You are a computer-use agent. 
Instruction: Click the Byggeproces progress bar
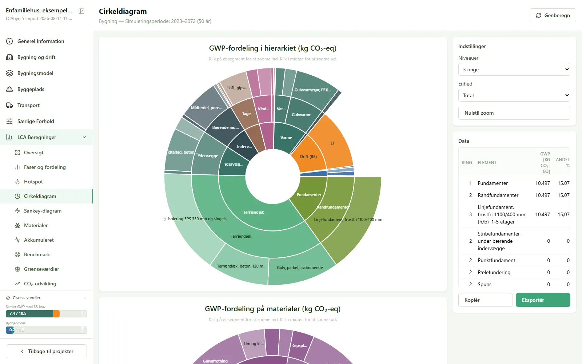tap(46, 330)
